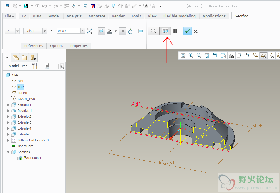Open the Favorites tab icon
Screen dimensions: 280x193
[x=24, y=58]
